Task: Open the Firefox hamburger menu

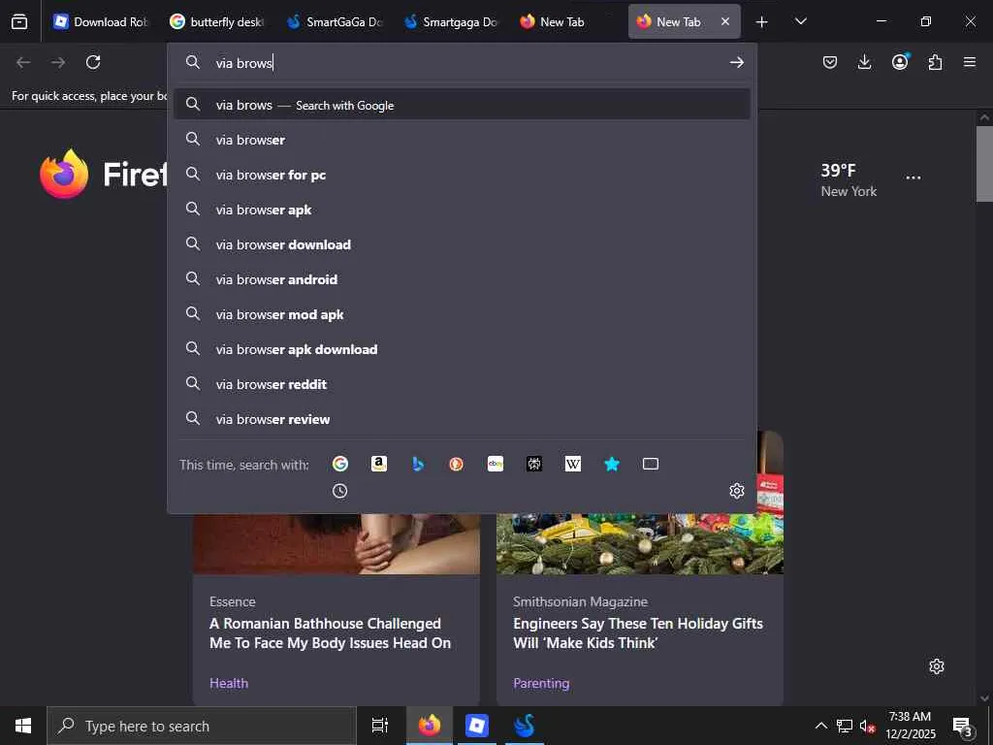Action: [970, 62]
